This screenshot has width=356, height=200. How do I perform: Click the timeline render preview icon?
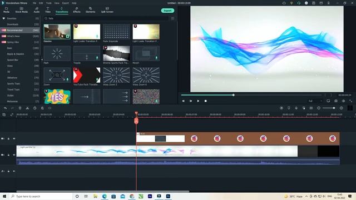click(x=281, y=108)
